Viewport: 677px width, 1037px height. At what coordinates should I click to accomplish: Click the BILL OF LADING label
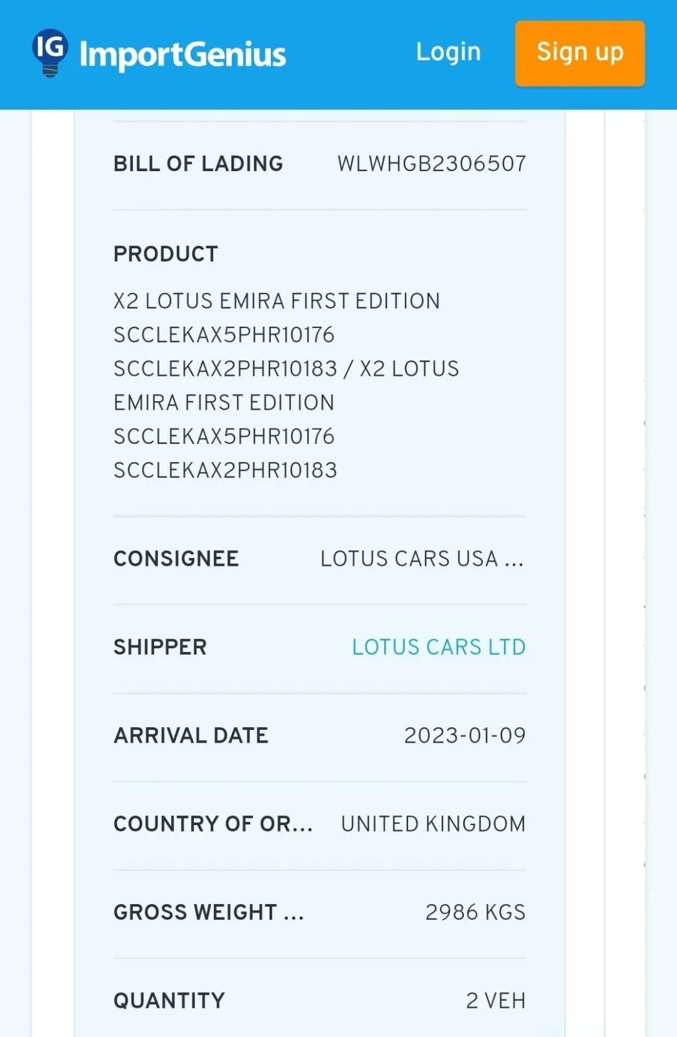(x=198, y=164)
